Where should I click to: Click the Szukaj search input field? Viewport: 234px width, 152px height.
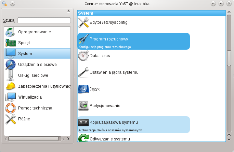pyautogui.click(x=44, y=20)
